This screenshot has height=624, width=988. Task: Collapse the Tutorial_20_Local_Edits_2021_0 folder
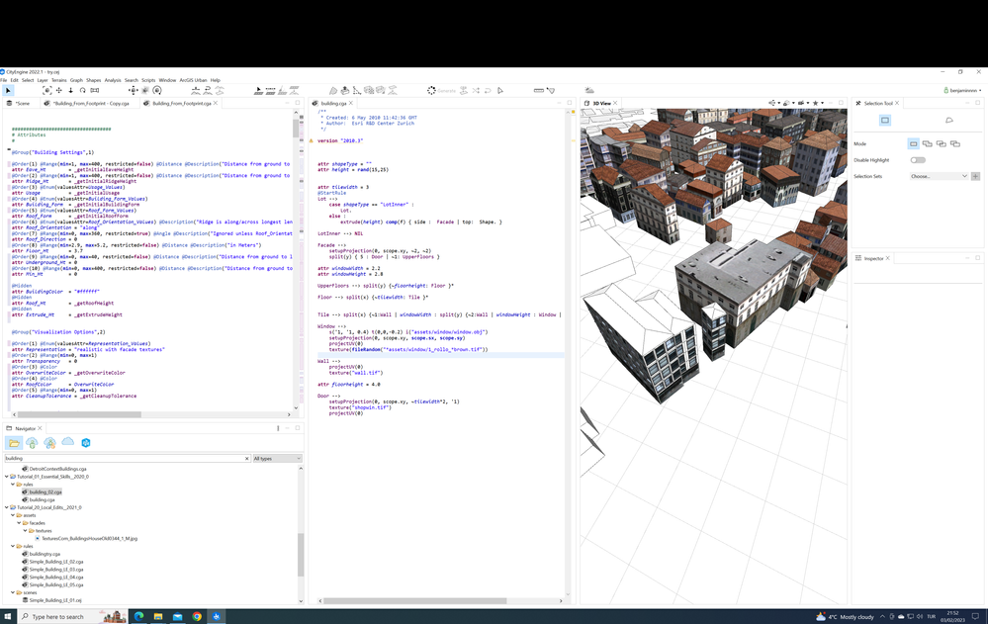click(8, 508)
